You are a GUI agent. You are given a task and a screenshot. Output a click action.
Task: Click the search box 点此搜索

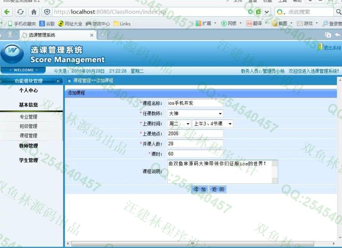[x=310, y=12]
